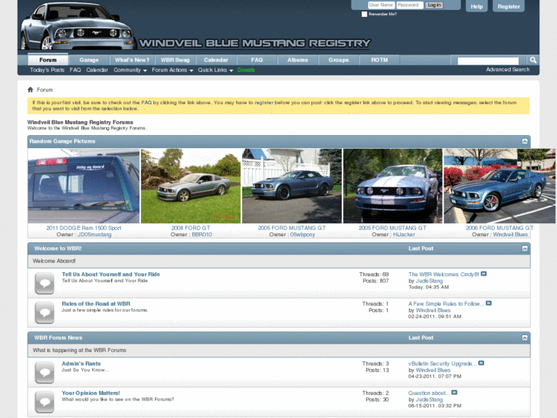The height and width of the screenshot is (418, 557).
Task: Open Tell Us About Yourself and Your Ride forum
Action: [111, 275]
